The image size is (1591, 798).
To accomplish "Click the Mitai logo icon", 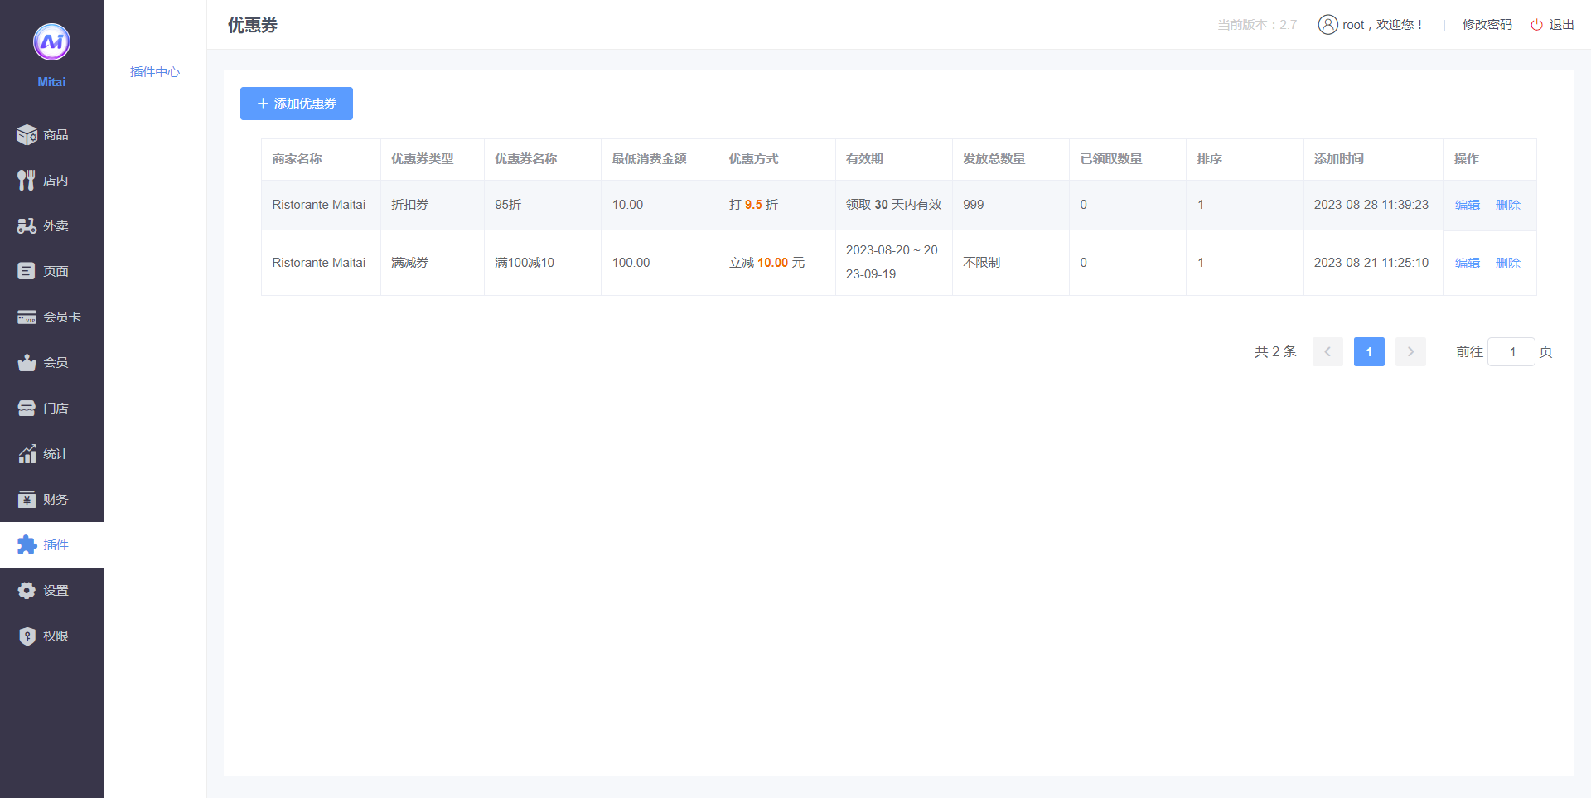I will [51, 42].
